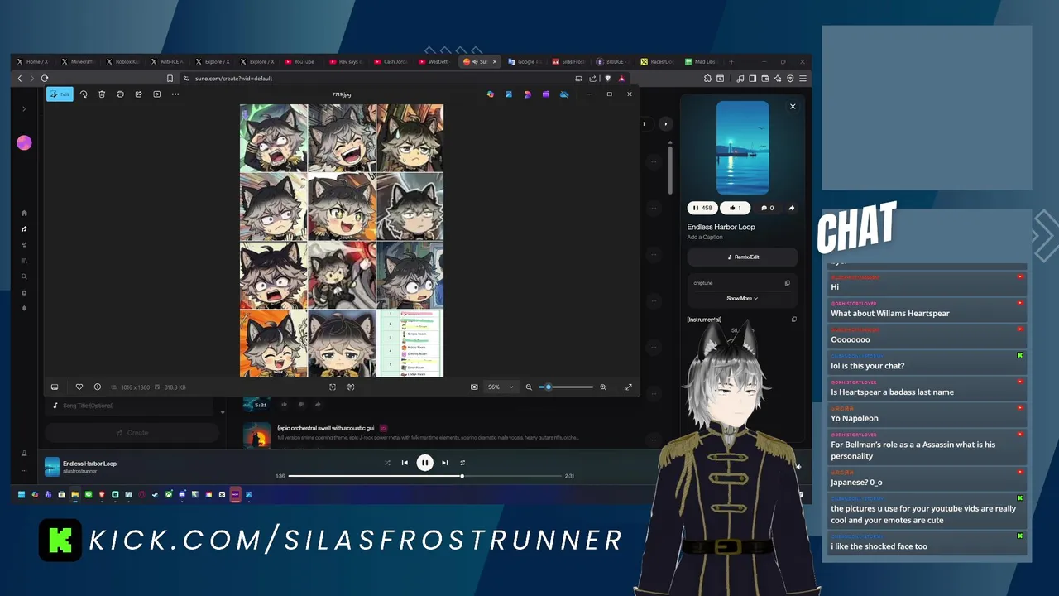The height and width of the screenshot is (596, 1059).
Task: Open the Suno profile avatar
Action: click(x=24, y=143)
